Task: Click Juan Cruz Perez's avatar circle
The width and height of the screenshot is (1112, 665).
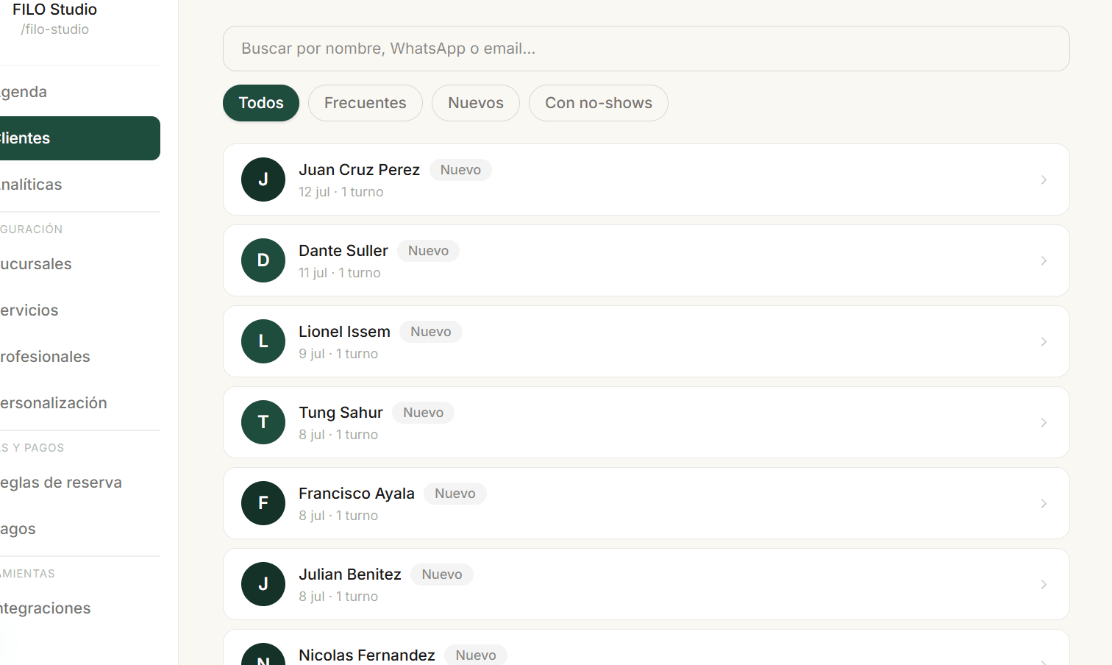Action: click(x=263, y=179)
